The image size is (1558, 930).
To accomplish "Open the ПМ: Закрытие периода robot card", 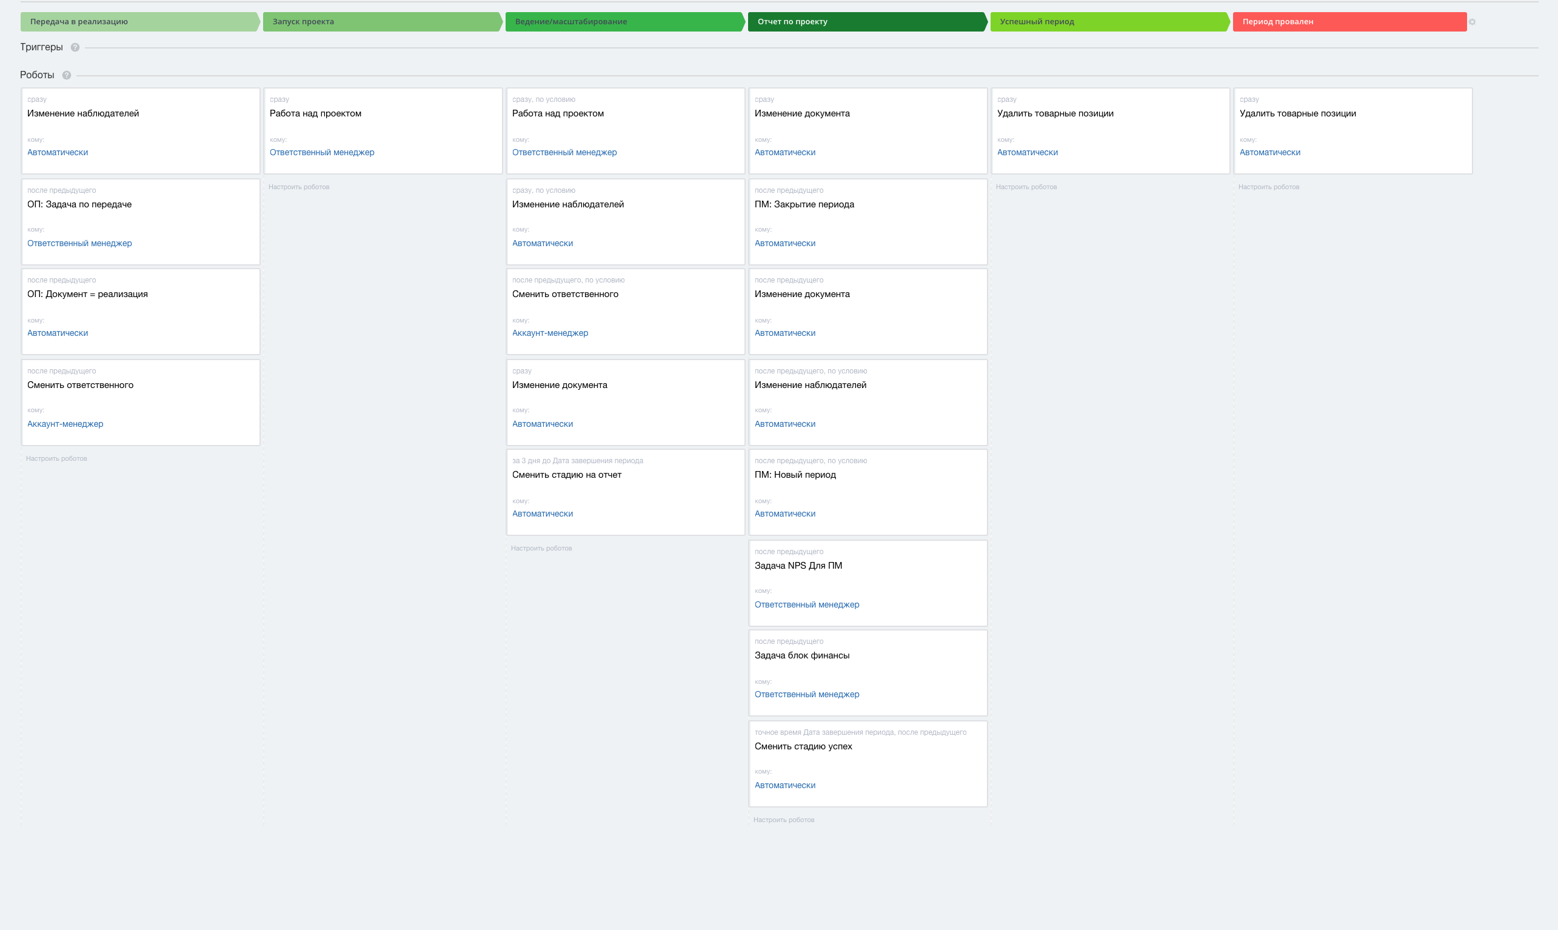I will 804,205.
